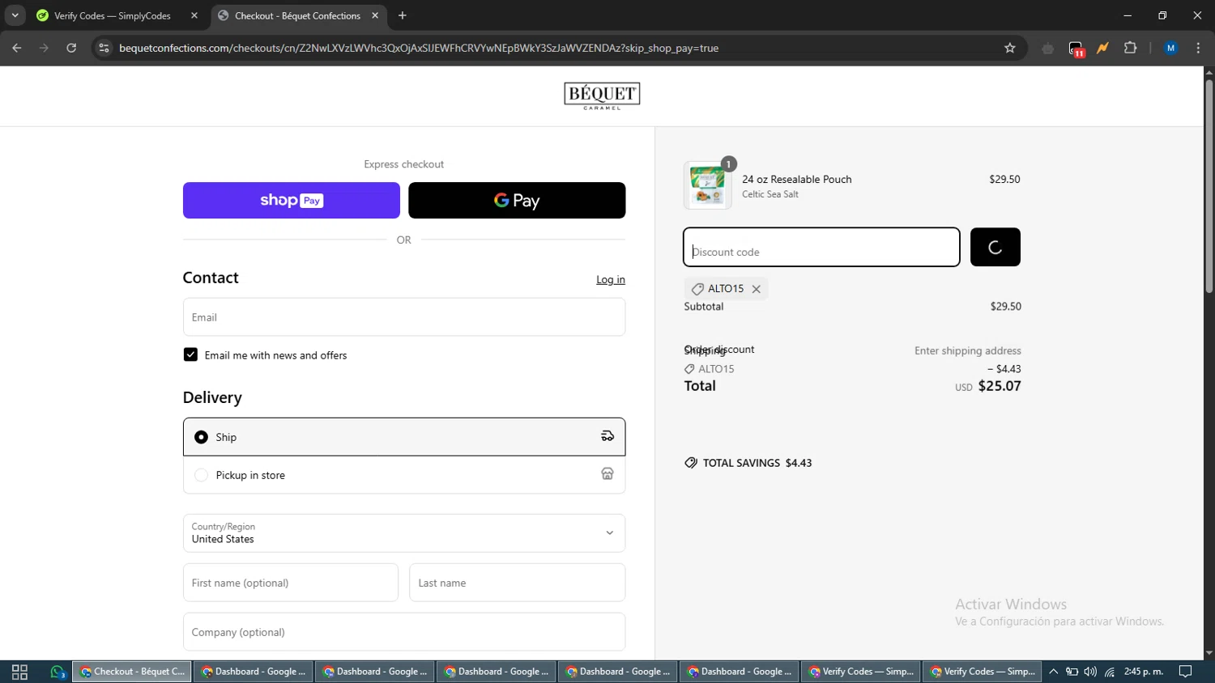This screenshot has width=1215, height=683.
Task: Open Checkout Béquet taskbar window
Action: point(132,672)
